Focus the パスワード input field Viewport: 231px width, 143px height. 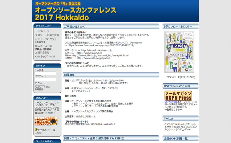point(45,80)
